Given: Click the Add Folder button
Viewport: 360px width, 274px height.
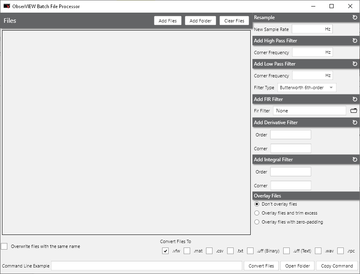Looking at the screenshot, I should (x=200, y=21).
